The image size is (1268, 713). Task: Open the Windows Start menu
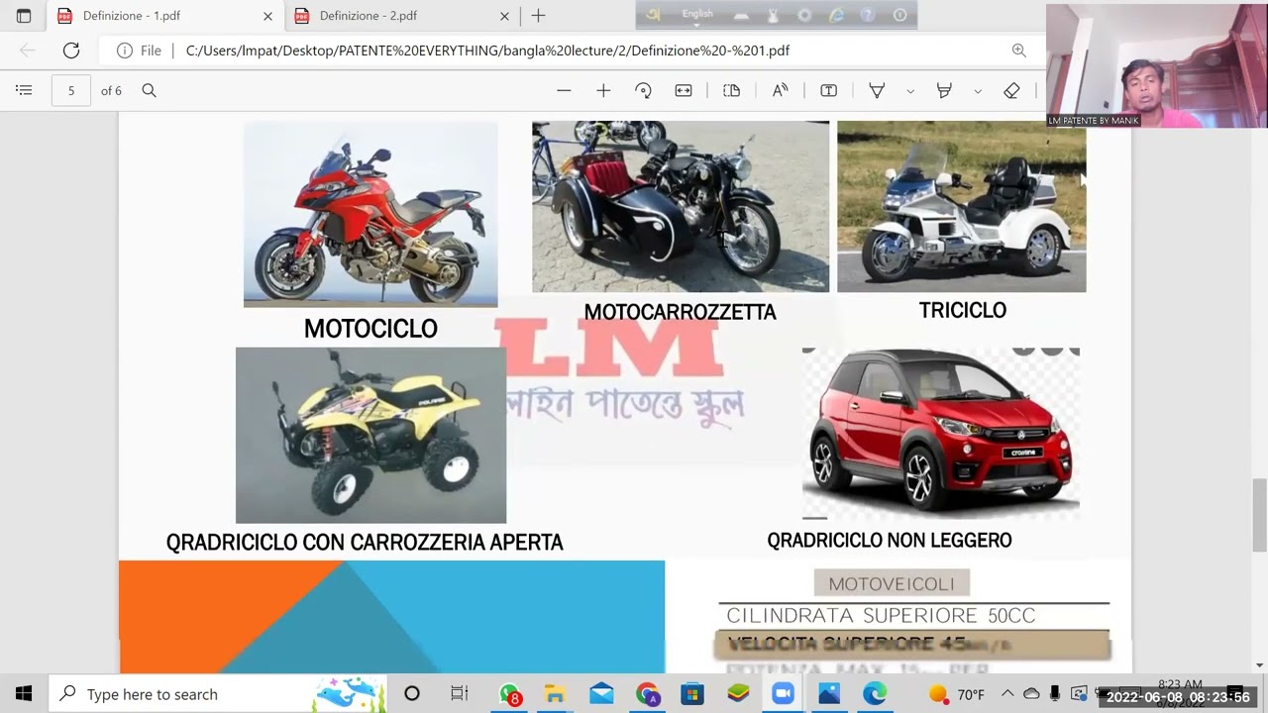tap(24, 694)
